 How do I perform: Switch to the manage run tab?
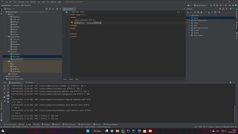[x=30, y=82]
